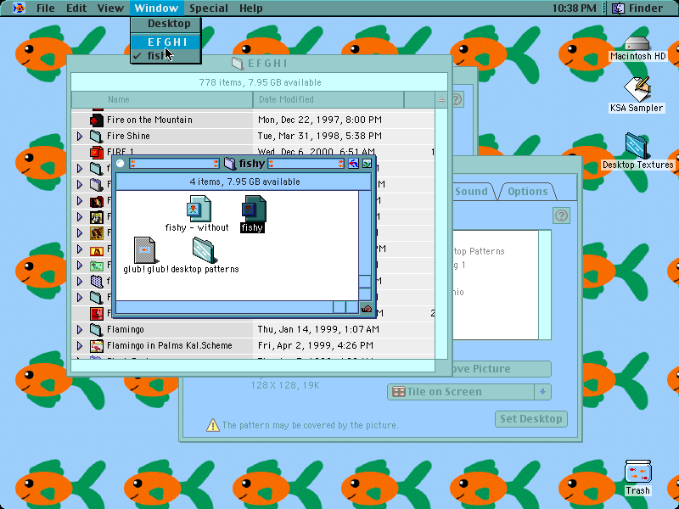
Task: Expand the Flamingo in Palms Kal.Scheme triangle
Action: click(x=80, y=345)
